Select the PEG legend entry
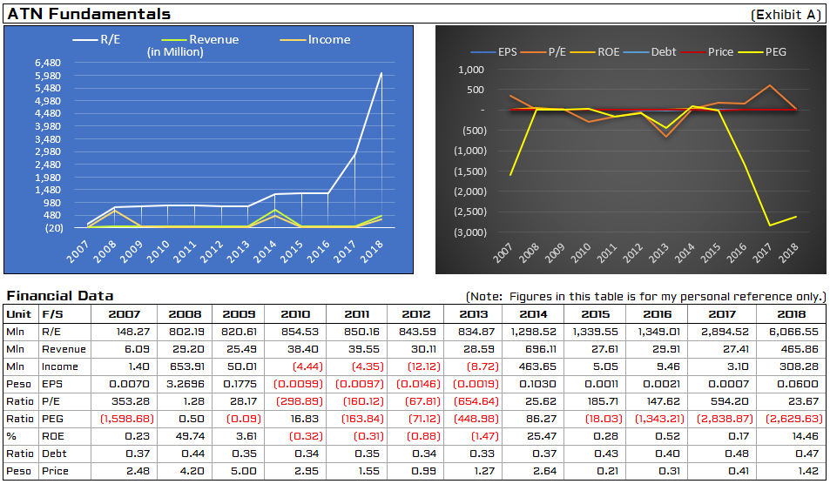This screenshot has width=830, height=484. point(762,52)
